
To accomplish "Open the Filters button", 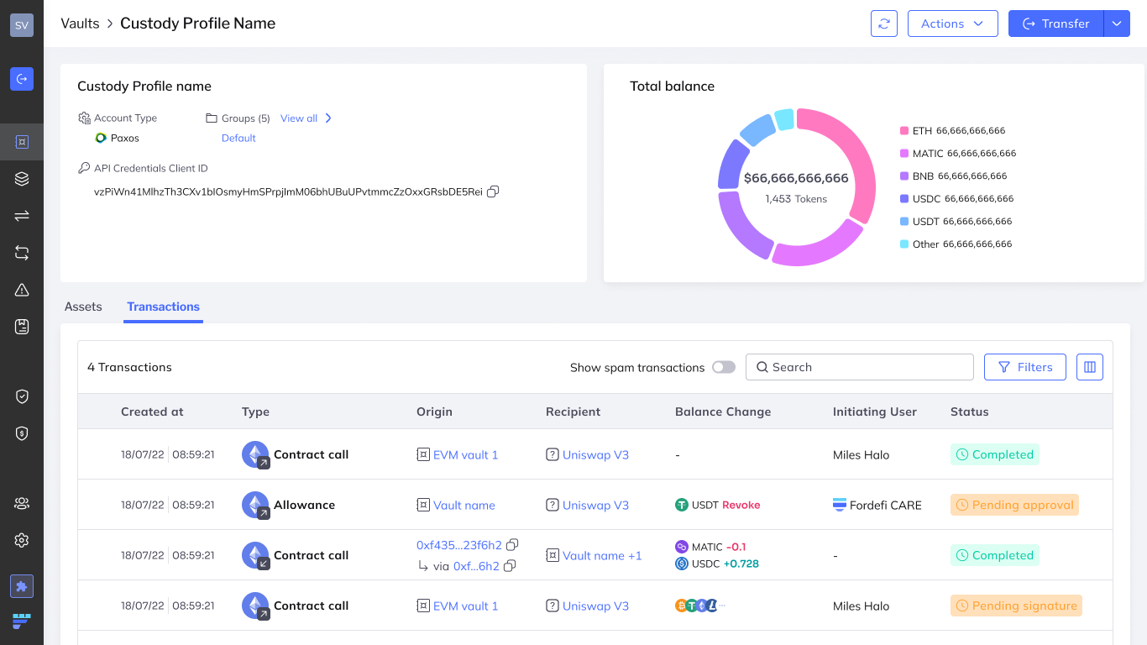I will 1025,367.
